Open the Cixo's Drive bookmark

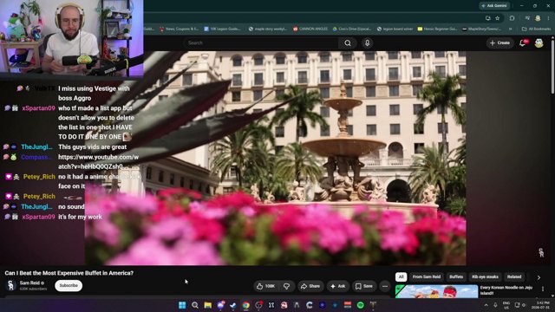click(352, 29)
